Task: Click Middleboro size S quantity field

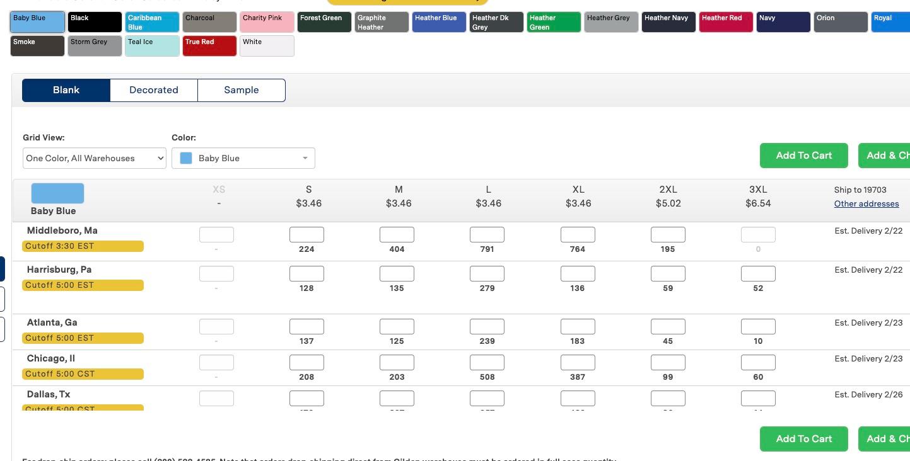Action: tap(306, 235)
